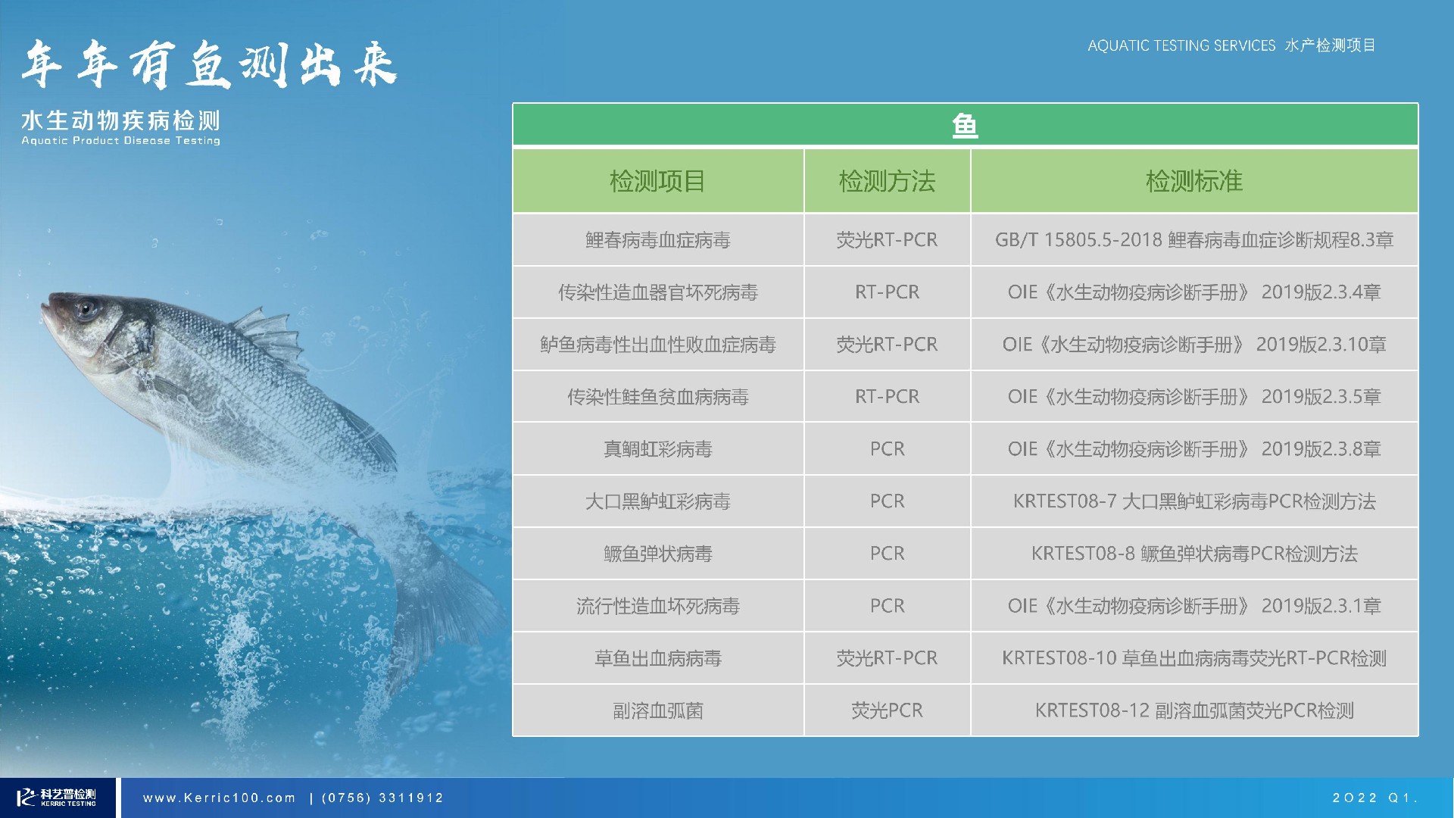Click the 水产检测项目 header text

(x=1330, y=45)
